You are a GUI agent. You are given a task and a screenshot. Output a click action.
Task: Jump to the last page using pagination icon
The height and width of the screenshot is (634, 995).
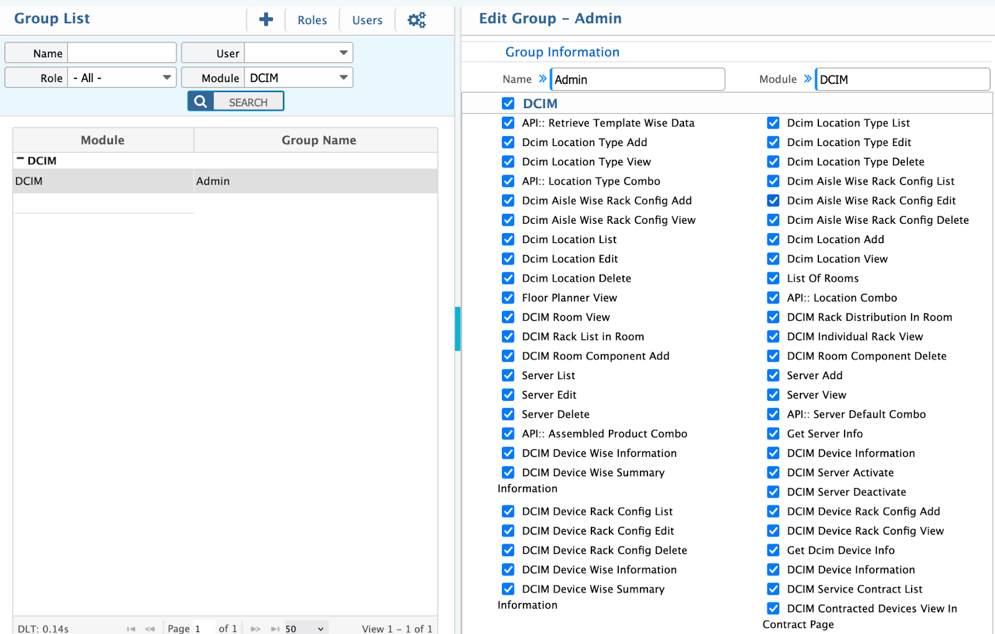click(275, 628)
